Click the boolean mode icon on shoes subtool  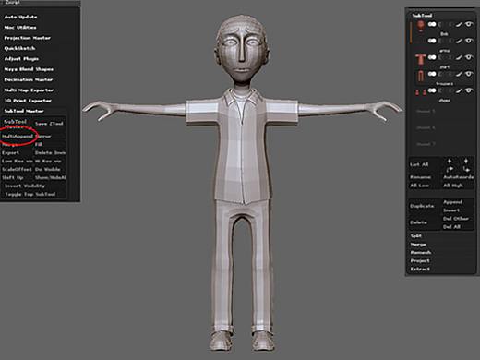(x=432, y=90)
